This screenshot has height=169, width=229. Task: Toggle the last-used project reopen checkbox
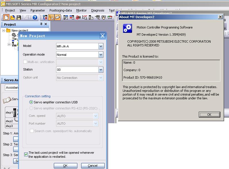(x=26, y=155)
